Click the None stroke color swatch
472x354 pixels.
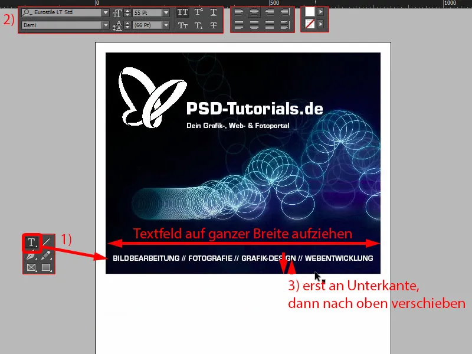(x=310, y=24)
